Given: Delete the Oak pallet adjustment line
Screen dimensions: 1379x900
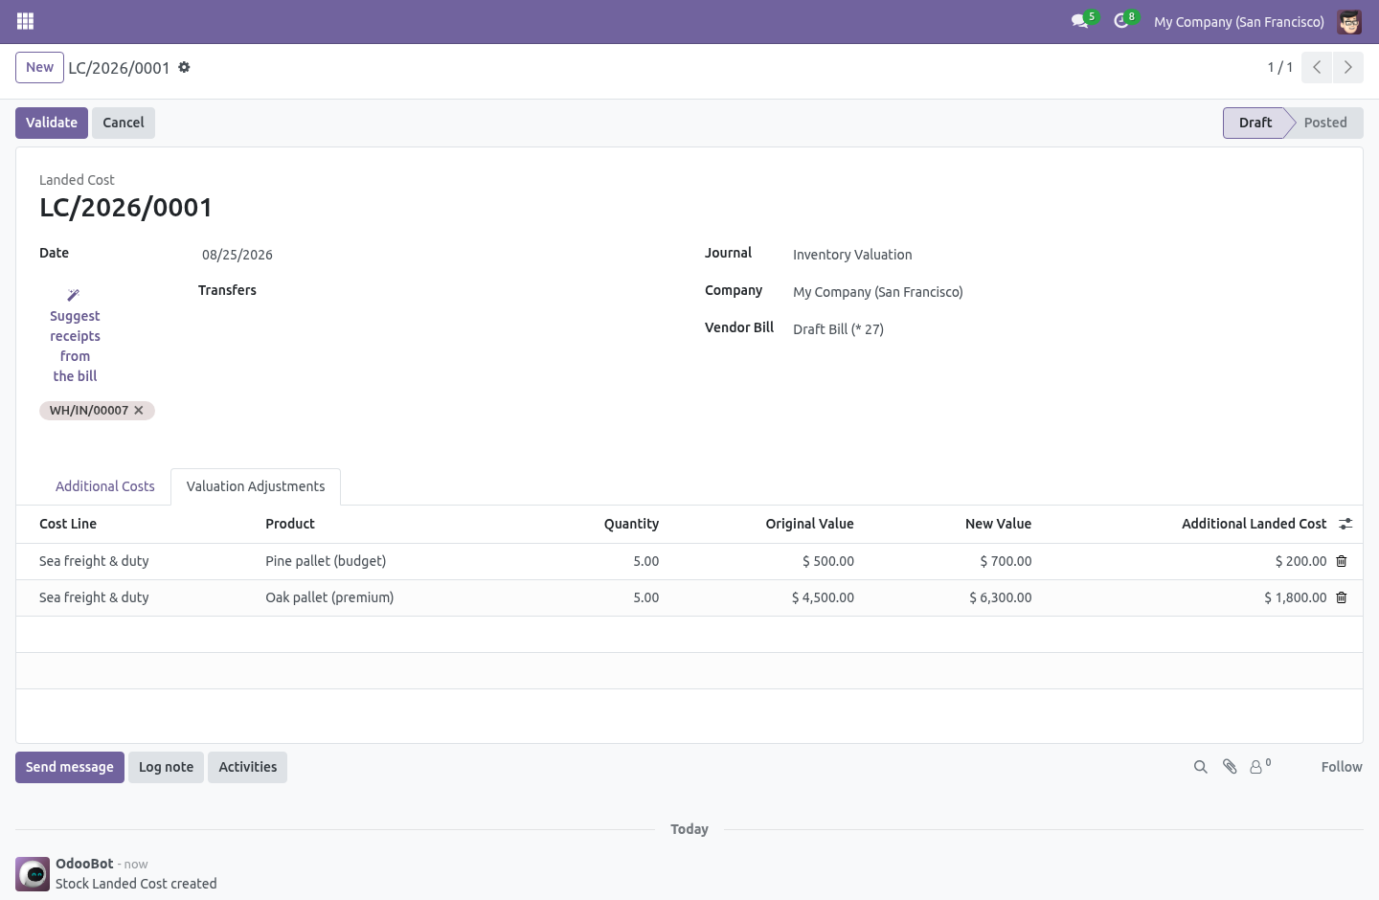Looking at the screenshot, I should (x=1342, y=597).
